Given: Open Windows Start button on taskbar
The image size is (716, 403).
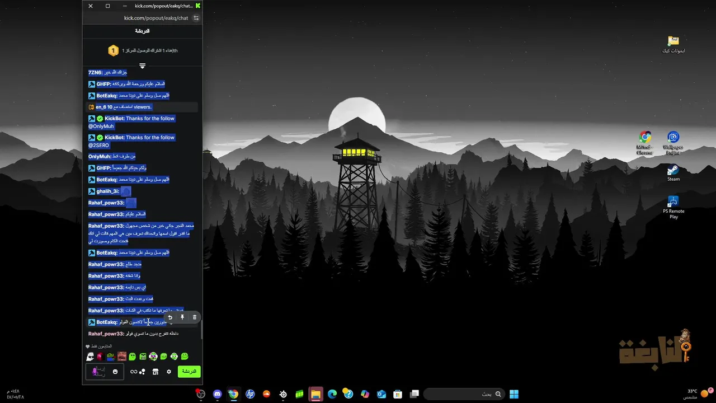Looking at the screenshot, I should click(x=514, y=394).
